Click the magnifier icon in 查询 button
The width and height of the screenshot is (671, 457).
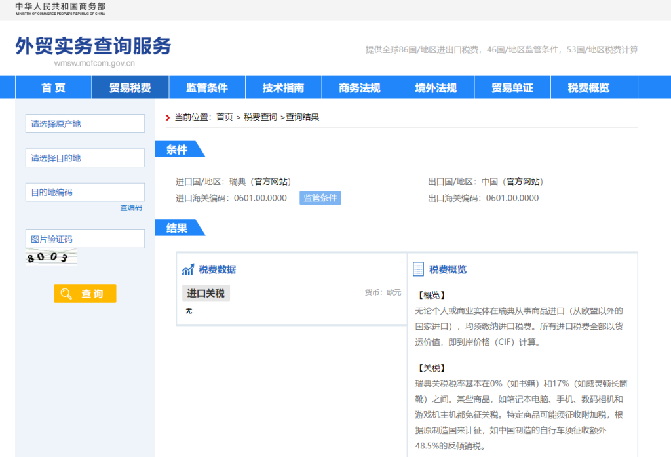tap(66, 293)
